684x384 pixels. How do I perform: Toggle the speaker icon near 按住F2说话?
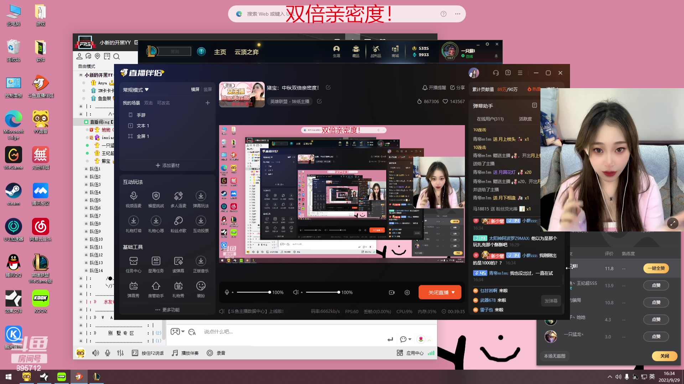point(95,353)
